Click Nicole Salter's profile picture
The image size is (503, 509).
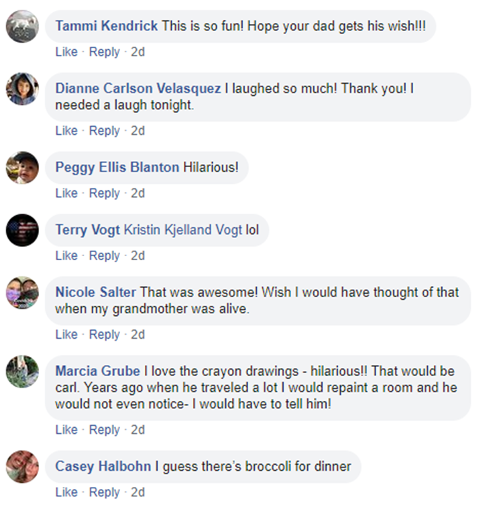point(22,292)
